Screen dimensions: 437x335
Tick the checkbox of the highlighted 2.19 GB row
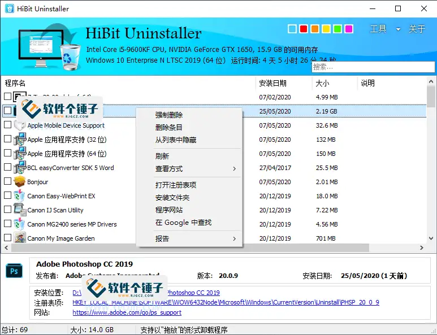pyautogui.click(x=7, y=111)
